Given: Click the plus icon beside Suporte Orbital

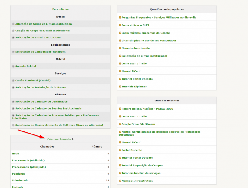Looking at the screenshot, I should coord(13,66).
